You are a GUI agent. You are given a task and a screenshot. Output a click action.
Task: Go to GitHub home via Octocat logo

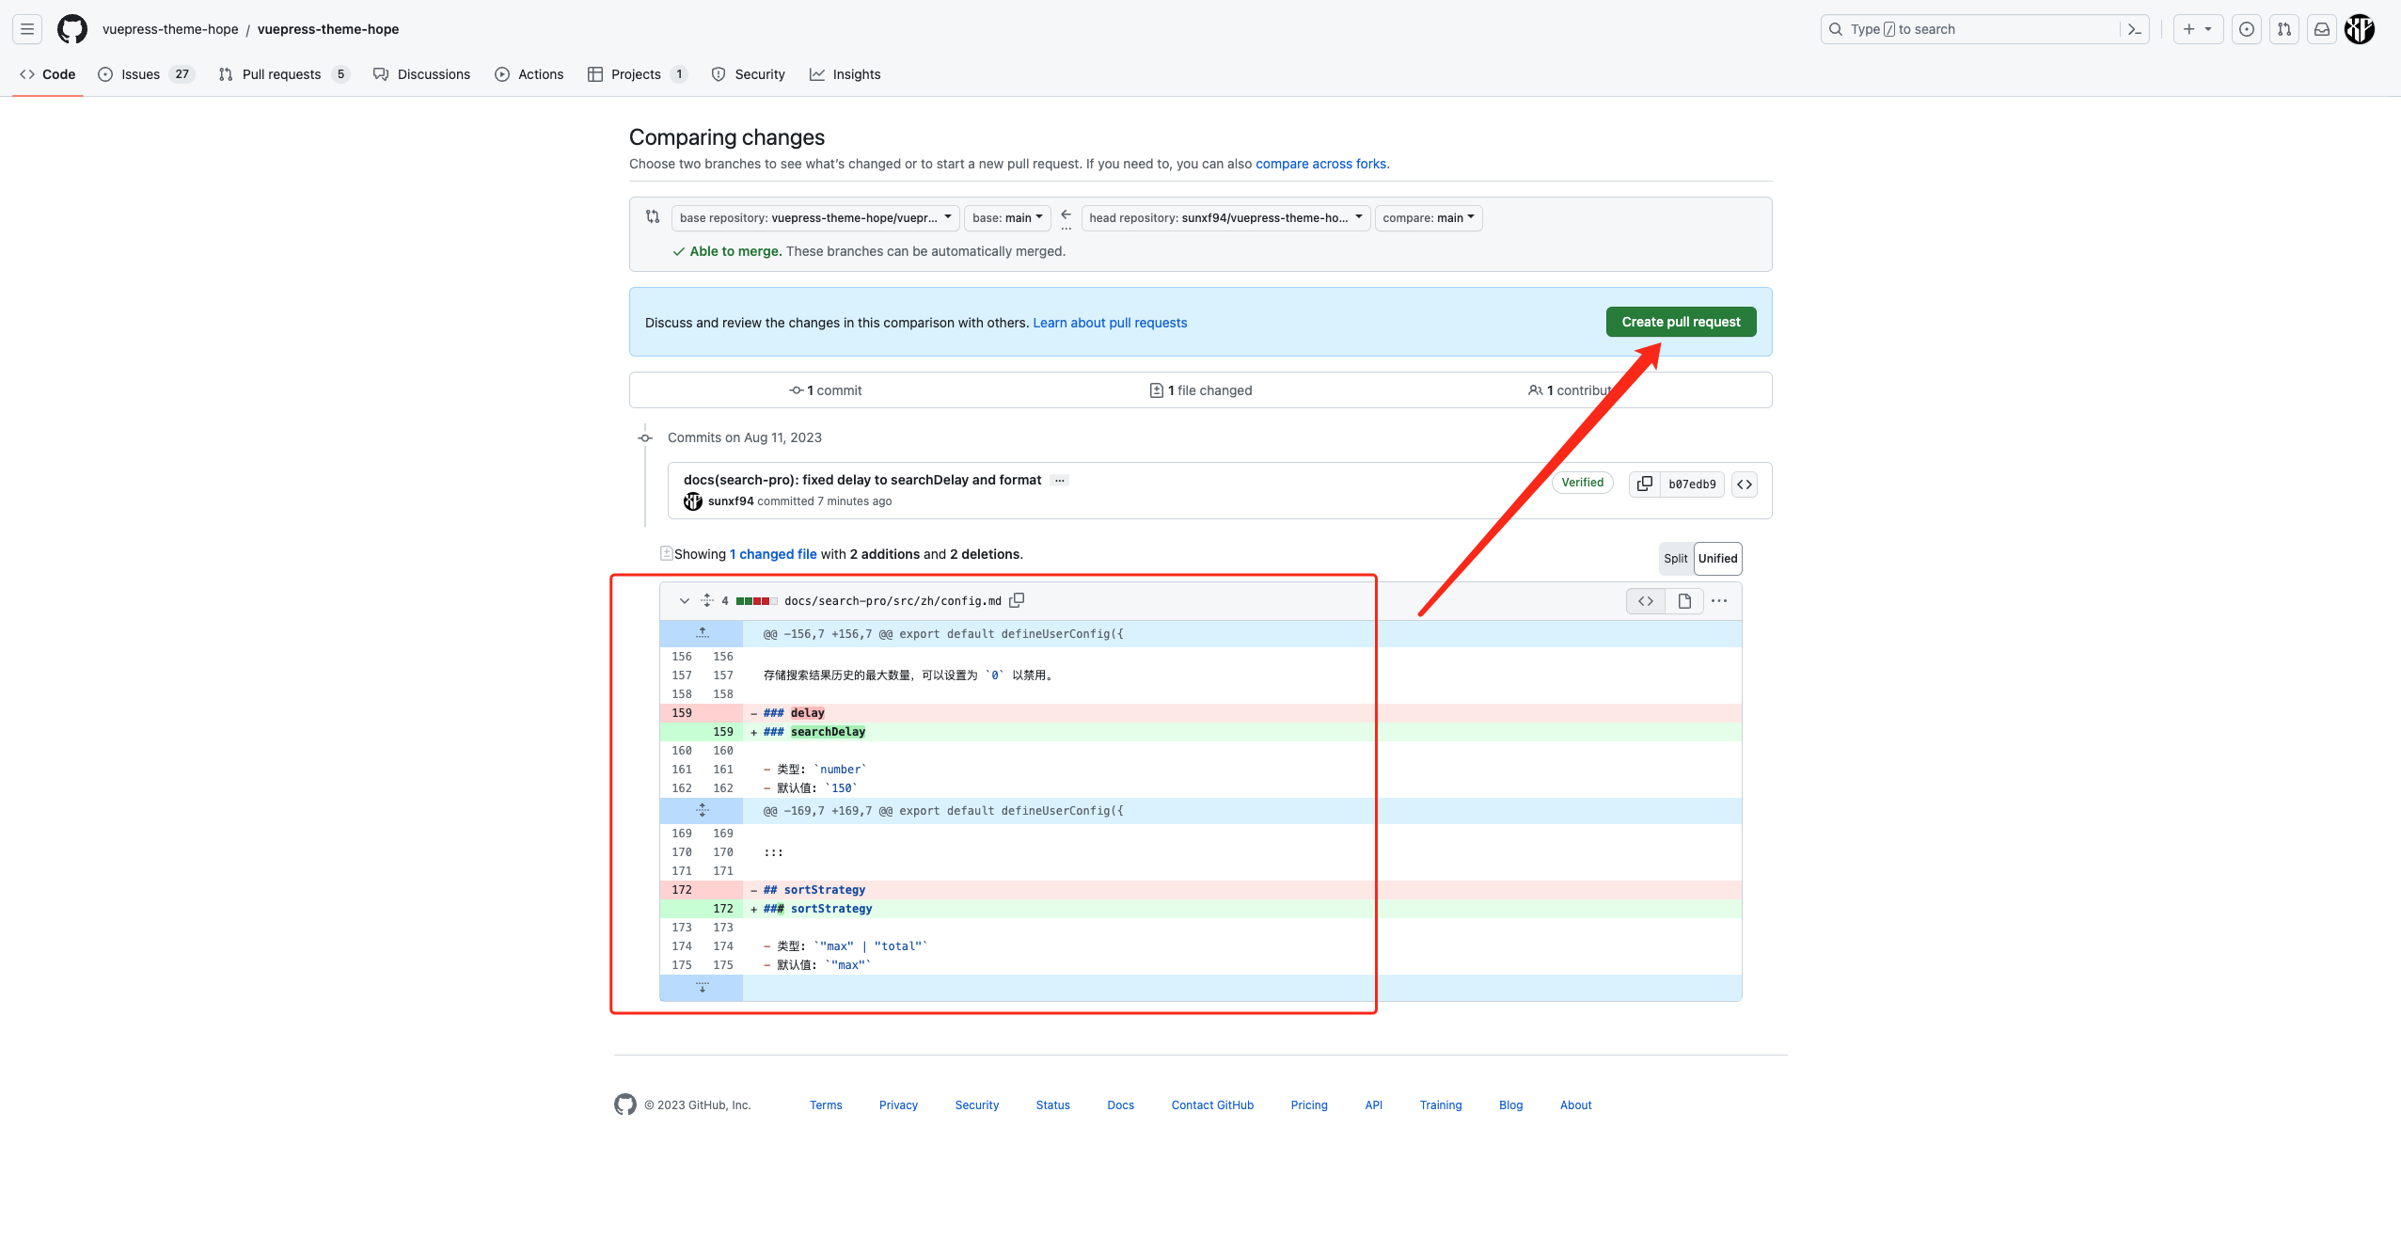[72, 29]
